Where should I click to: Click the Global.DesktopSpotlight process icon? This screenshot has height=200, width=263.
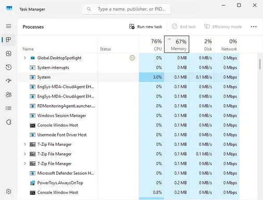[x=32, y=58]
